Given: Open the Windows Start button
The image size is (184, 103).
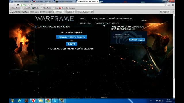Looking at the screenshot, I should click(12, 101).
